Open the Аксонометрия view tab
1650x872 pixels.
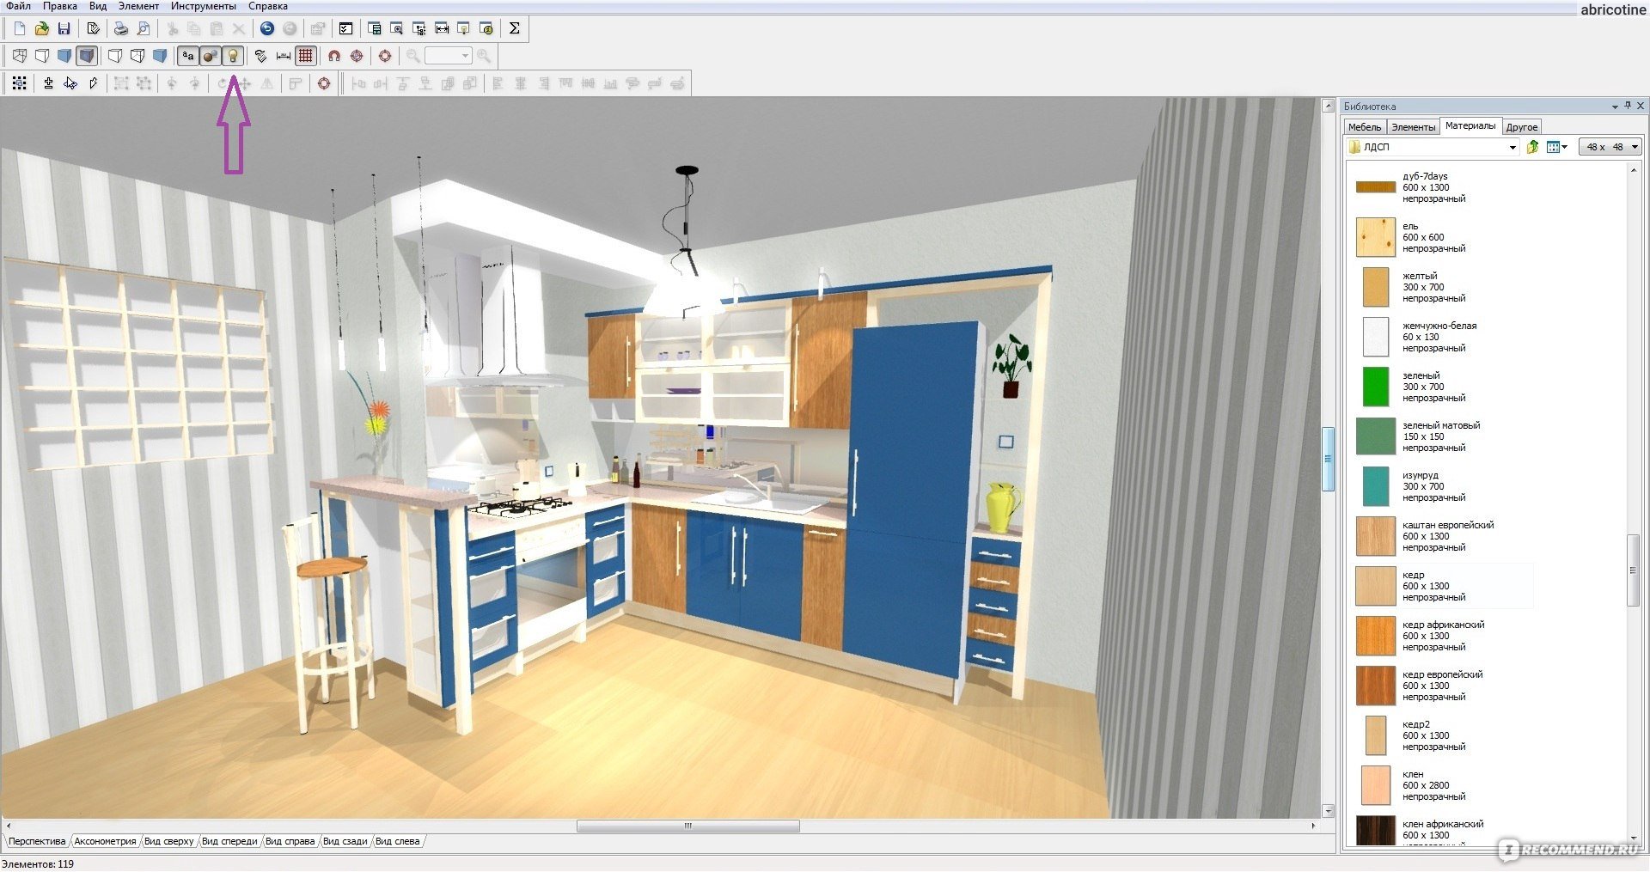(x=105, y=841)
